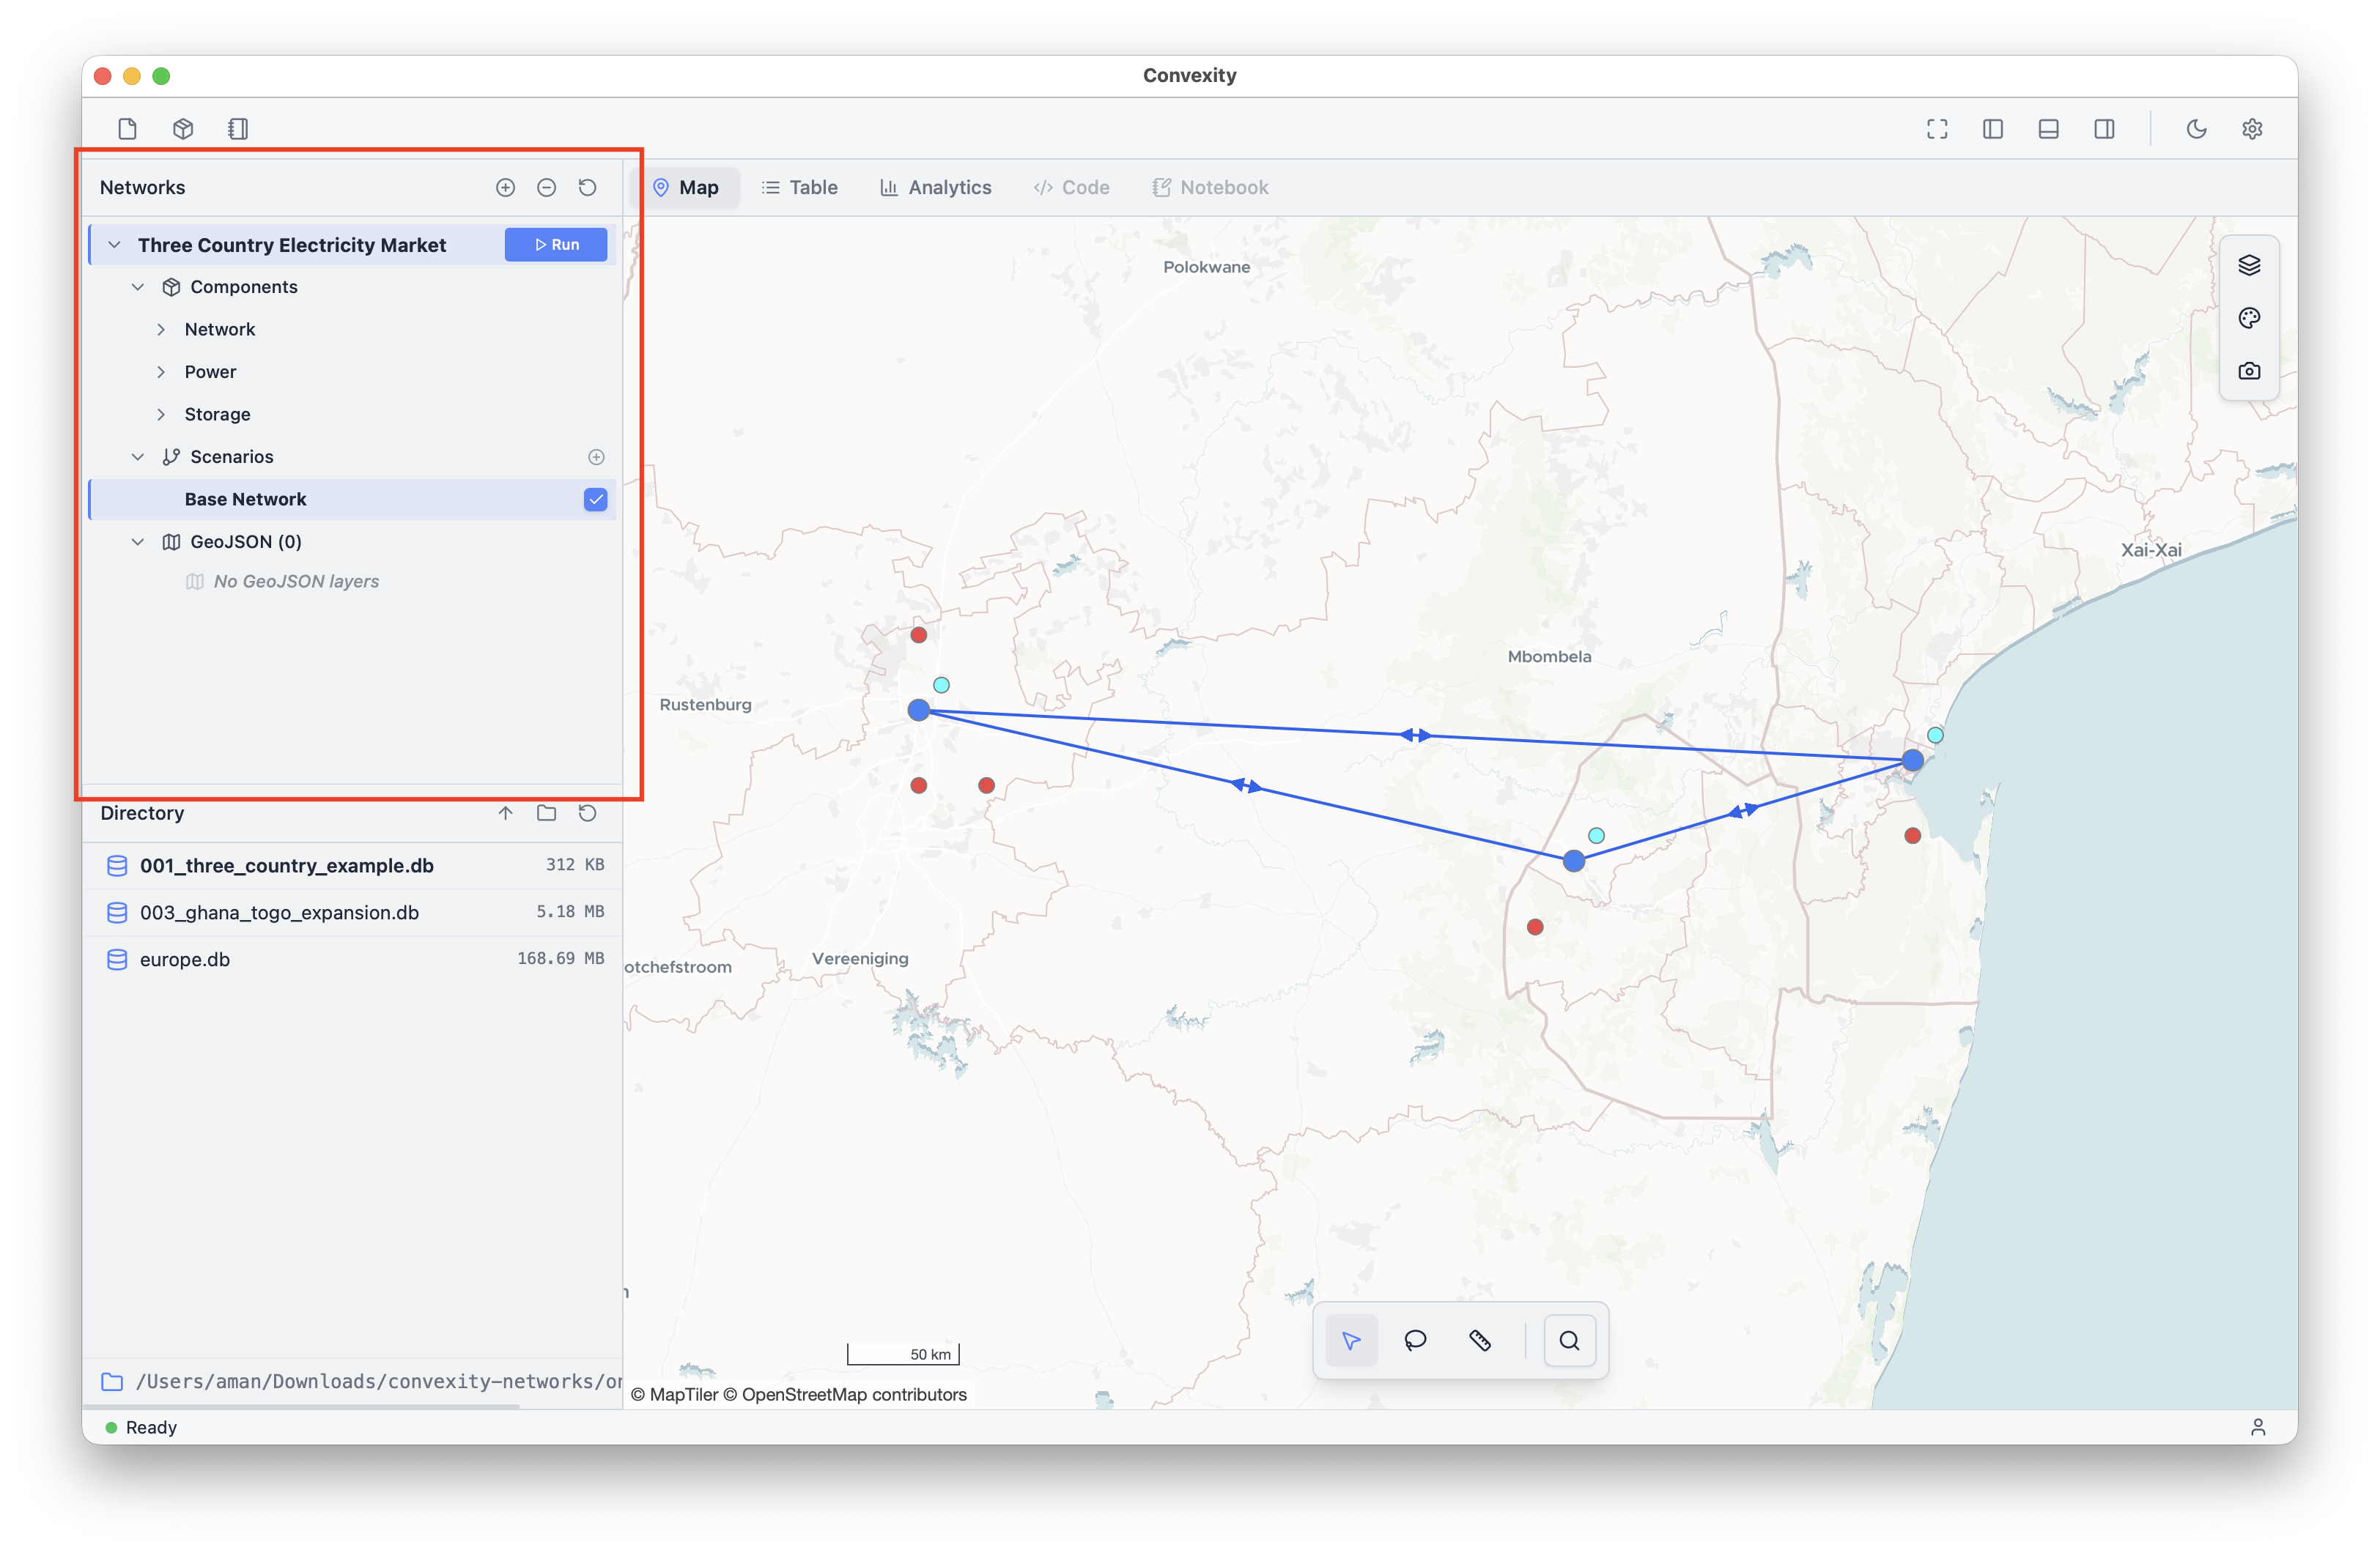The height and width of the screenshot is (1553, 2380).
Task: Open the map layers panel
Action: 2249,265
